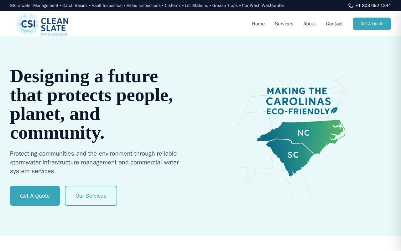Image resolution: width=401 pixels, height=251 pixels.
Task: Select Home in the navigation bar
Action: [258, 24]
